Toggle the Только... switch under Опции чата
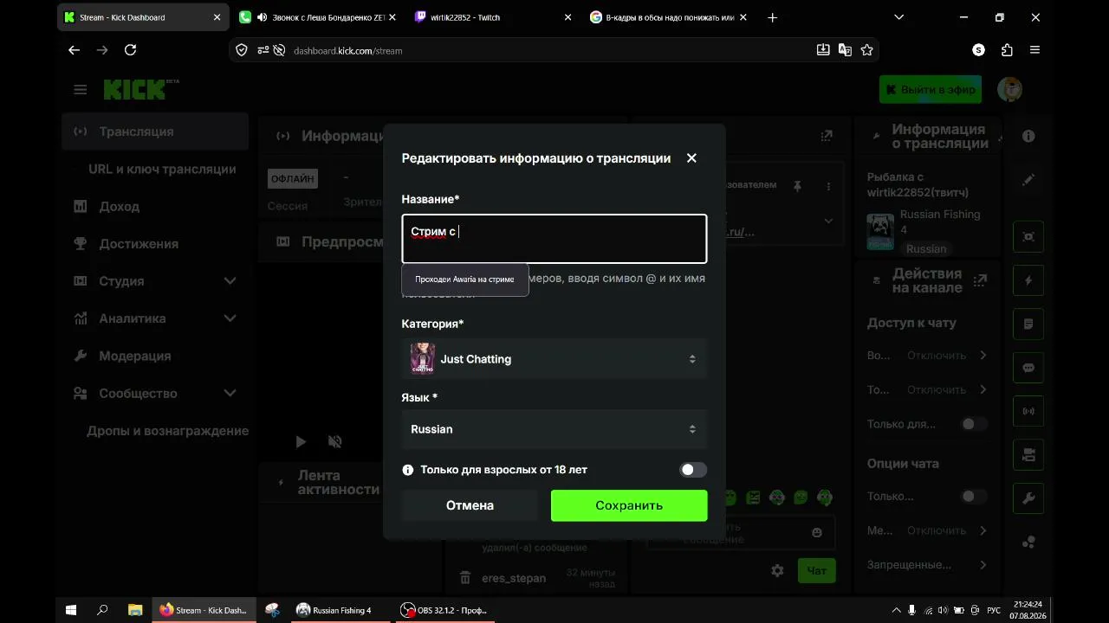The width and height of the screenshot is (1109, 623). (x=974, y=497)
